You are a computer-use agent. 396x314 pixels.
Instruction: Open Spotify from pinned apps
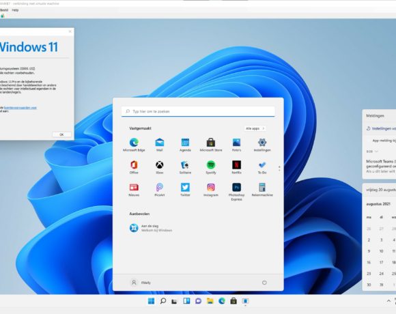[x=211, y=167]
